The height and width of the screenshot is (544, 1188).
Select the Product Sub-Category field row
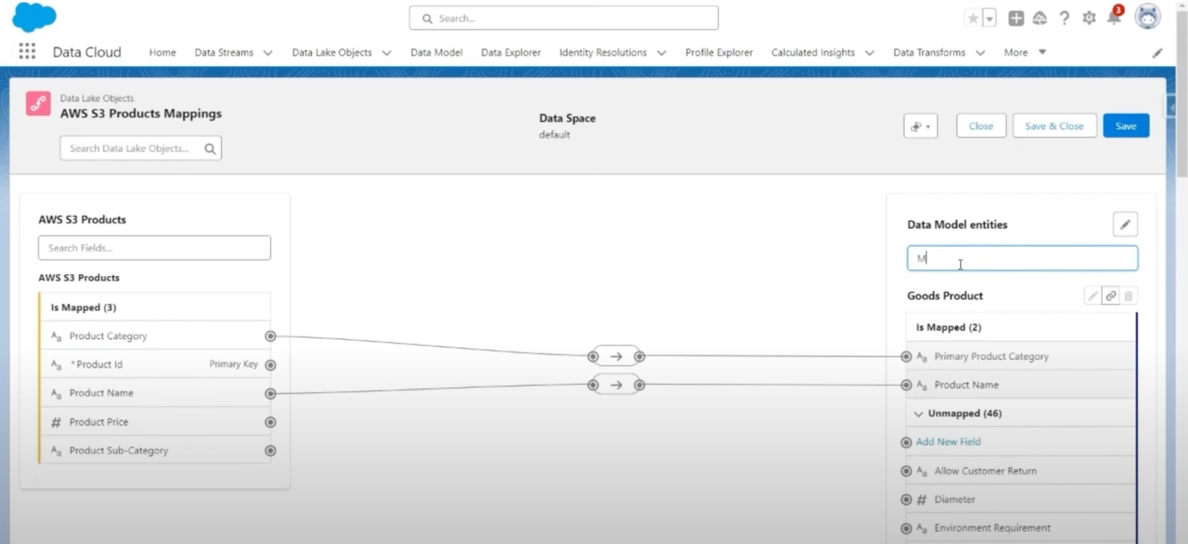click(155, 450)
